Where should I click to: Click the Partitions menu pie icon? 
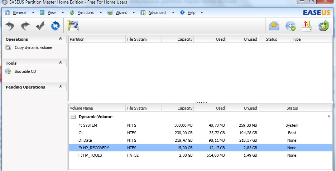tap(72, 12)
